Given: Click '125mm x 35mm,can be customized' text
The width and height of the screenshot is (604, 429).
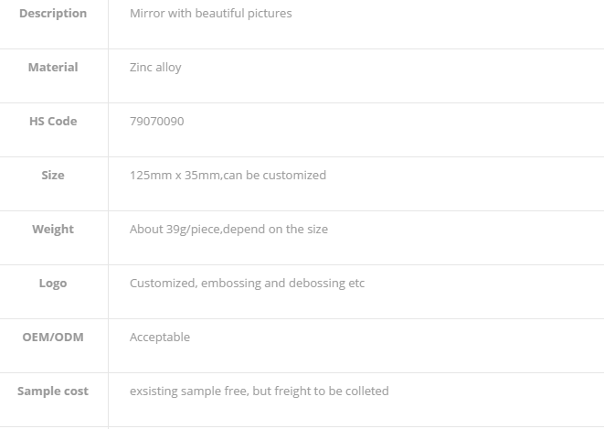Looking at the screenshot, I should click(x=228, y=175).
